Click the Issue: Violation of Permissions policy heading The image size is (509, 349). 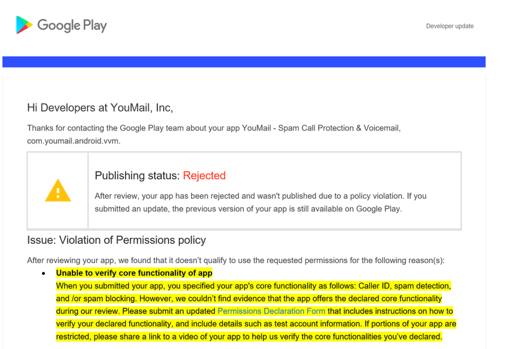tap(116, 240)
